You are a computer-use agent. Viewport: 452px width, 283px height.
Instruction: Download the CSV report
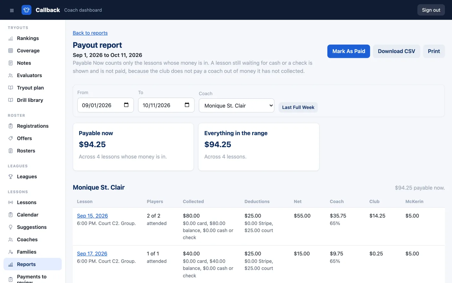point(396,51)
